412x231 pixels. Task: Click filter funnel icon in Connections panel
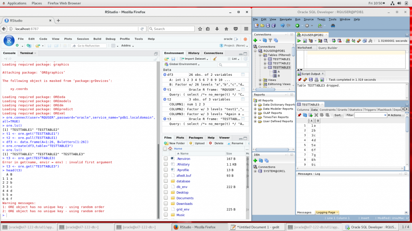[270, 41]
